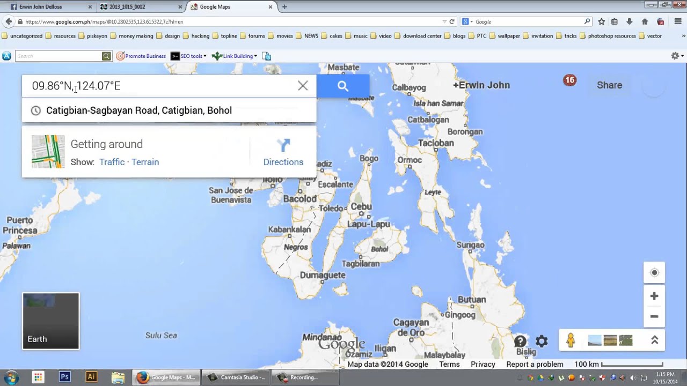
Task: Open the Firefox hamburger menu
Action: coord(678,22)
